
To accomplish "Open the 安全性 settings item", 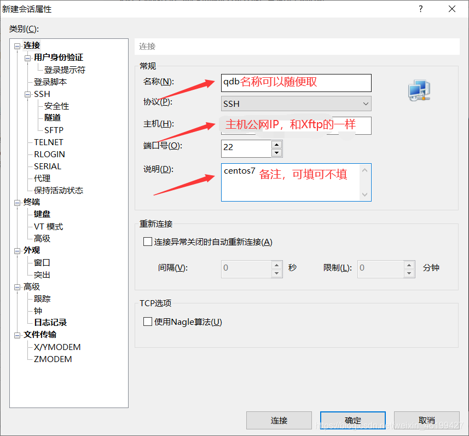I will (x=56, y=106).
